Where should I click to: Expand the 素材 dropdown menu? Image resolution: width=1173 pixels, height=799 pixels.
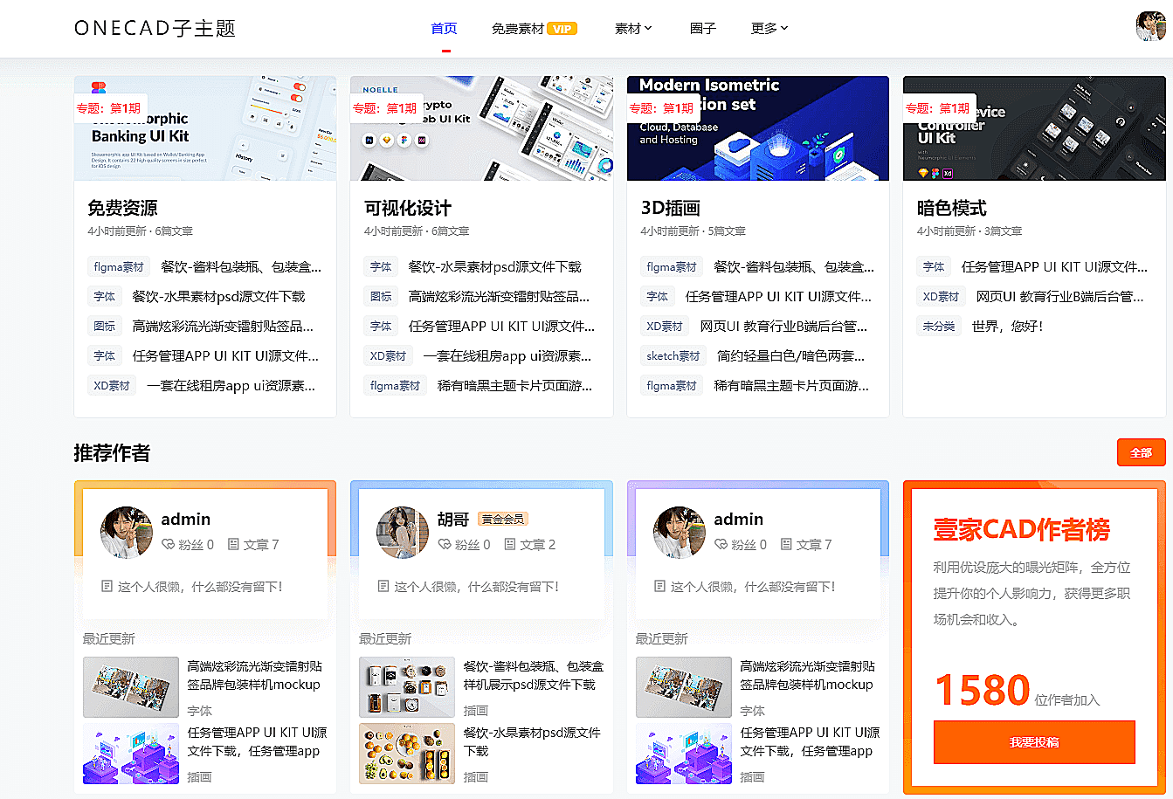pyautogui.click(x=633, y=29)
